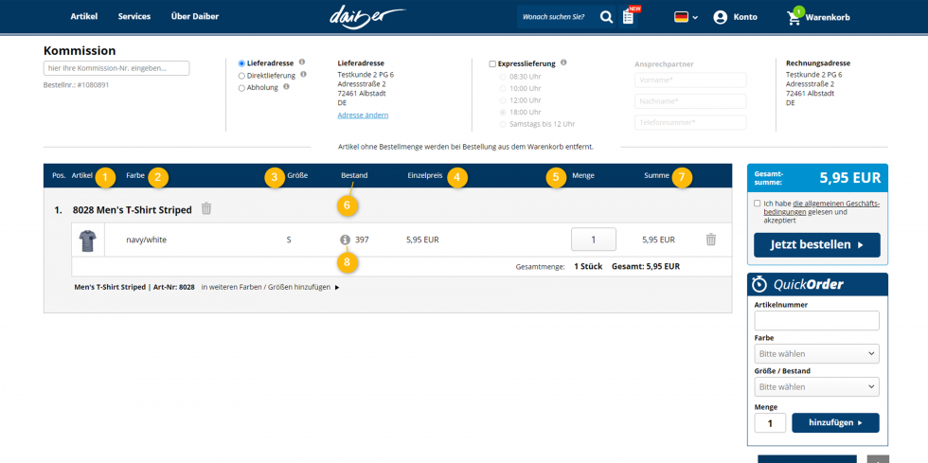Image resolution: width=928 pixels, height=463 pixels.
Task: Click the Men's T-Shirt Striped | Art-Nr: 8028 text
Action: (x=134, y=287)
